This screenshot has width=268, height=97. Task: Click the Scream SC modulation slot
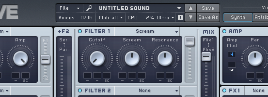point(142,75)
